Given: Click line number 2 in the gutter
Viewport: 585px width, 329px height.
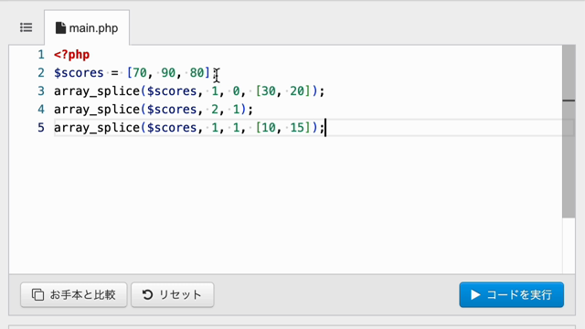Looking at the screenshot, I should point(41,73).
